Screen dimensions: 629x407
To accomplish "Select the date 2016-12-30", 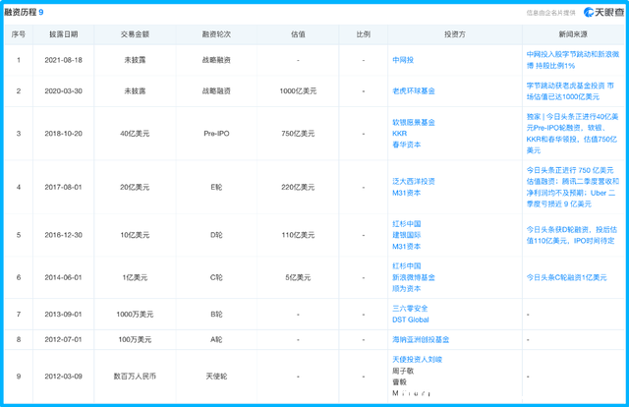I will coord(63,235).
